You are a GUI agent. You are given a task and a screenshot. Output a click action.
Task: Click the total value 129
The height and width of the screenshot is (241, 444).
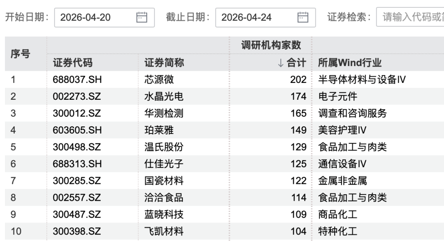[x=298, y=147]
